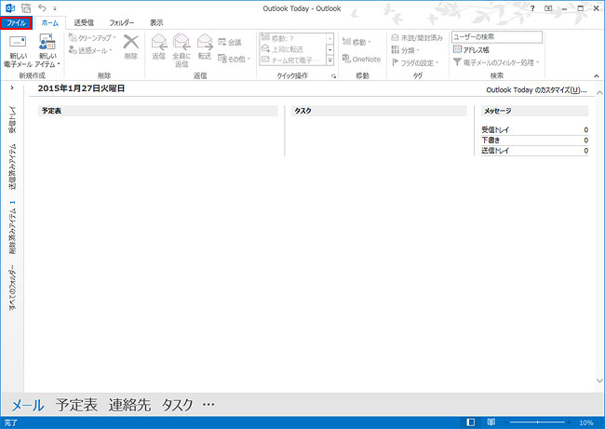
Task: Open the 移動 move dropdown
Action: pyautogui.click(x=356, y=42)
